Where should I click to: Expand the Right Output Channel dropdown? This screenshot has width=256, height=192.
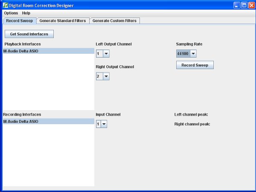point(103,76)
